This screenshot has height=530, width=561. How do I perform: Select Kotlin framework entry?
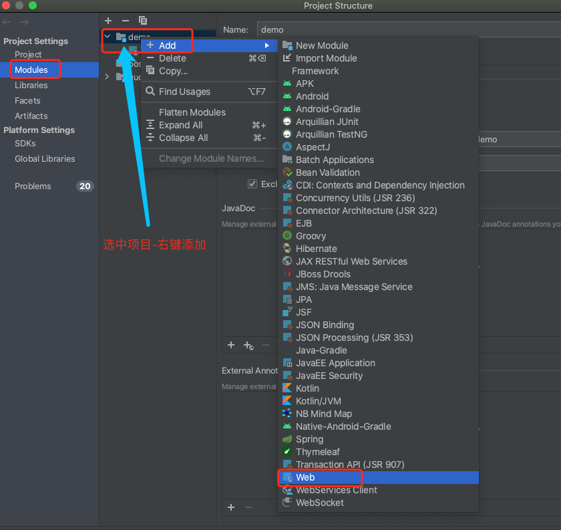pyautogui.click(x=378, y=388)
